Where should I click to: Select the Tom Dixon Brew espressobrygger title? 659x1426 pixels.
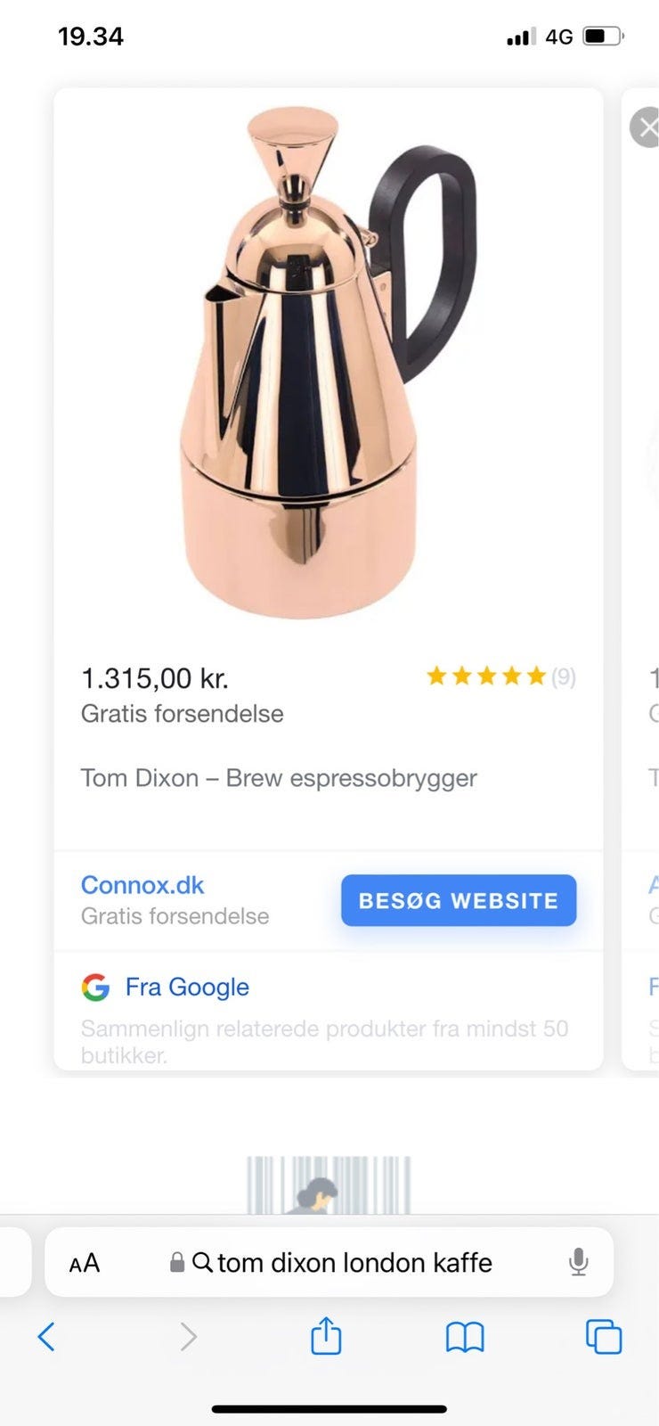coord(279,778)
